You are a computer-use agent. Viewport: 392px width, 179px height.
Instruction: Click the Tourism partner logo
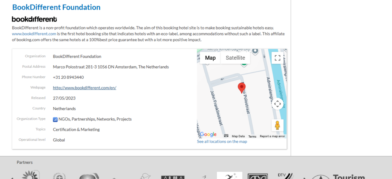coord(337,176)
